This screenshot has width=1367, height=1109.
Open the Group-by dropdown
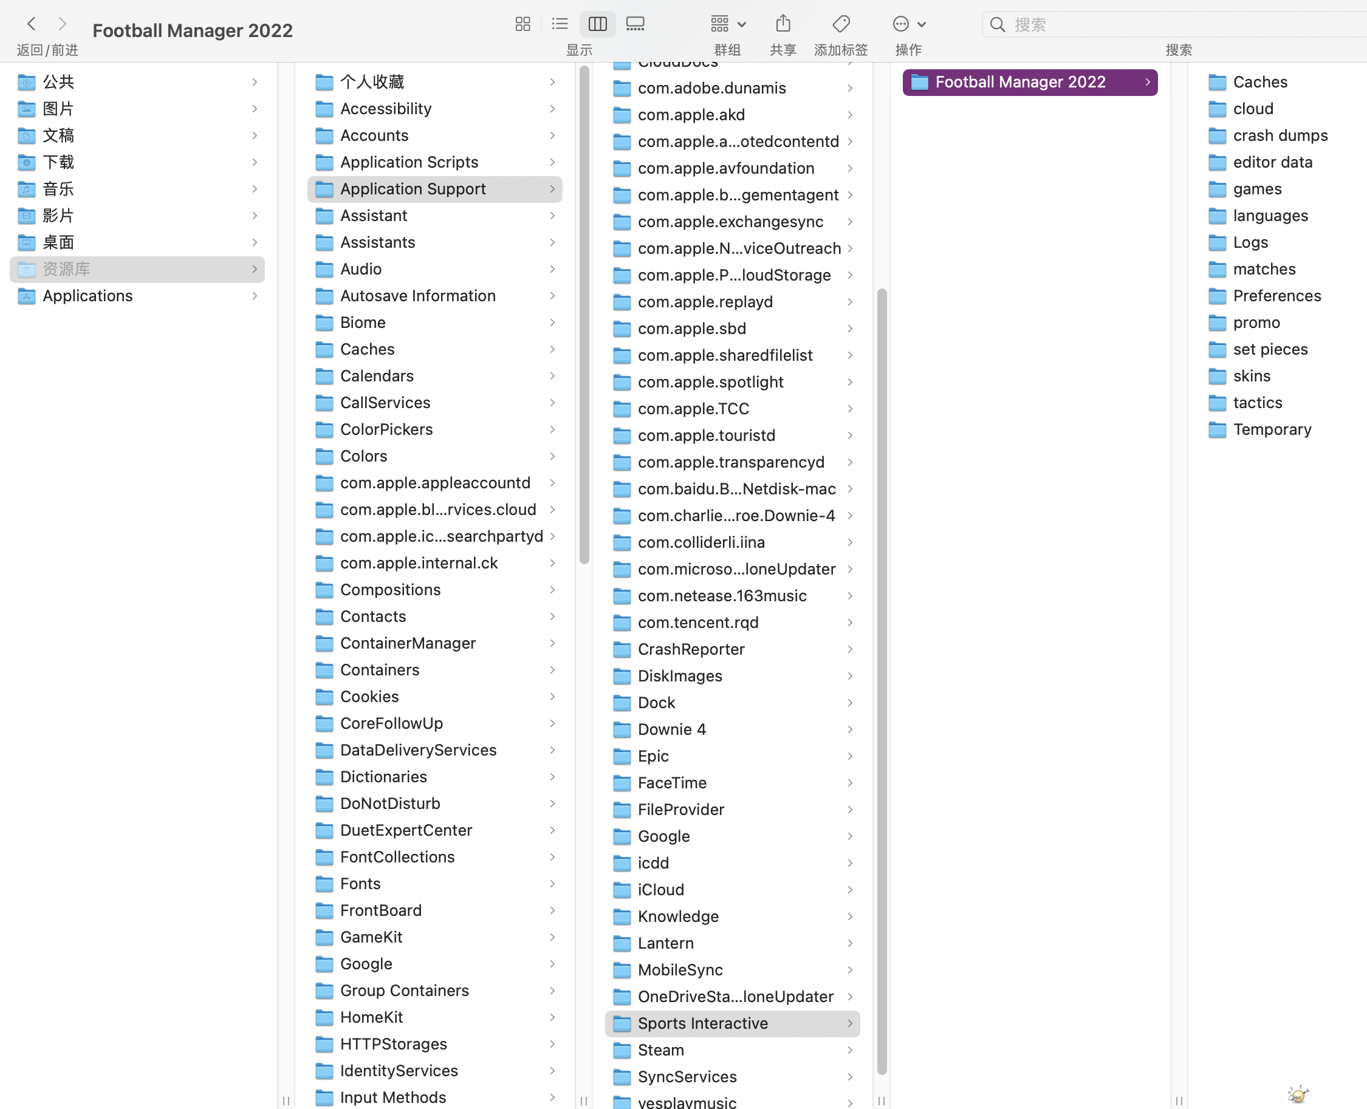pyautogui.click(x=728, y=24)
